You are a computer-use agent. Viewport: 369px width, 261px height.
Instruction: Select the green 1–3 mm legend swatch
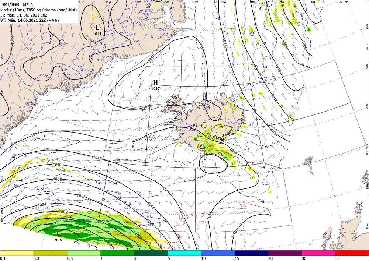coord(117,253)
